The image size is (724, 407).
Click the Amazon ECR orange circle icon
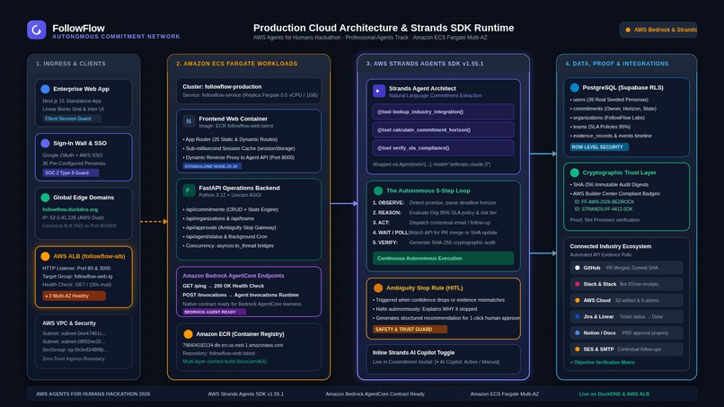point(188,333)
